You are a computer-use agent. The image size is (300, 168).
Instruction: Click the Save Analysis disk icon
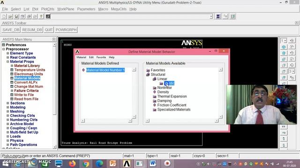tap(16, 17)
